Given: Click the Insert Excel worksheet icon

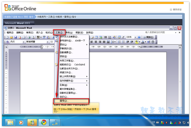Looking at the screenshot, I should (x=101, y=37).
